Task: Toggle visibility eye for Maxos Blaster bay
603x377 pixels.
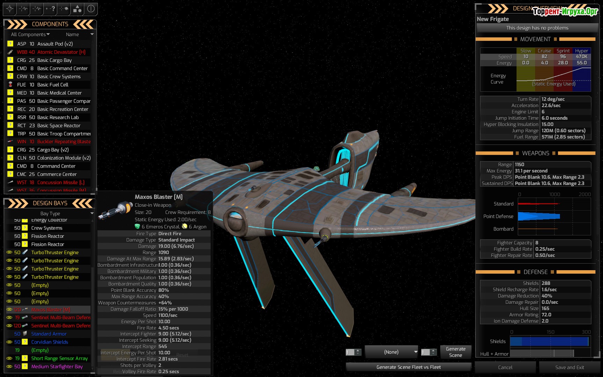Action: 9,310
